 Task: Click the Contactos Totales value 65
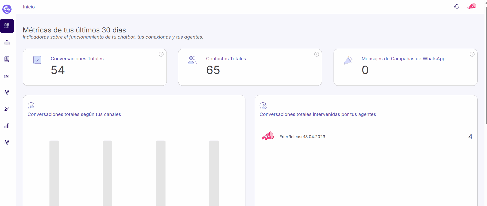(x=213, y=70)
